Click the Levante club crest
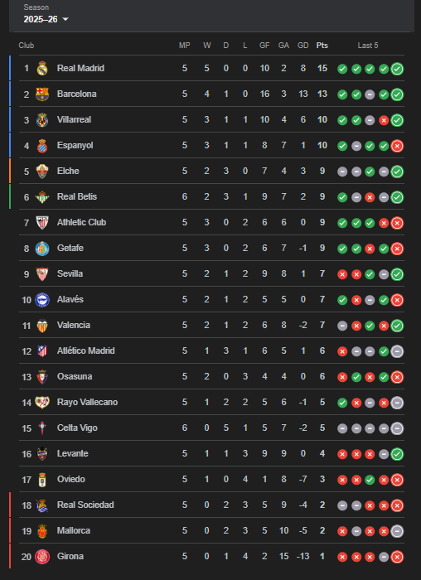 click(42, 454)
